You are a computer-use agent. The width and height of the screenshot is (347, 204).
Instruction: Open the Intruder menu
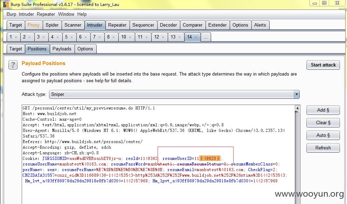click(26, 14)
